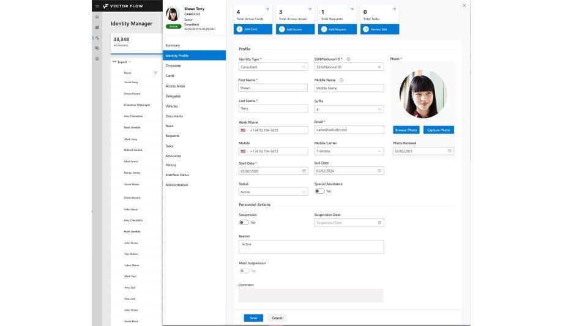
Task: Click the filter icon in Name column
Action: [156, 73]
